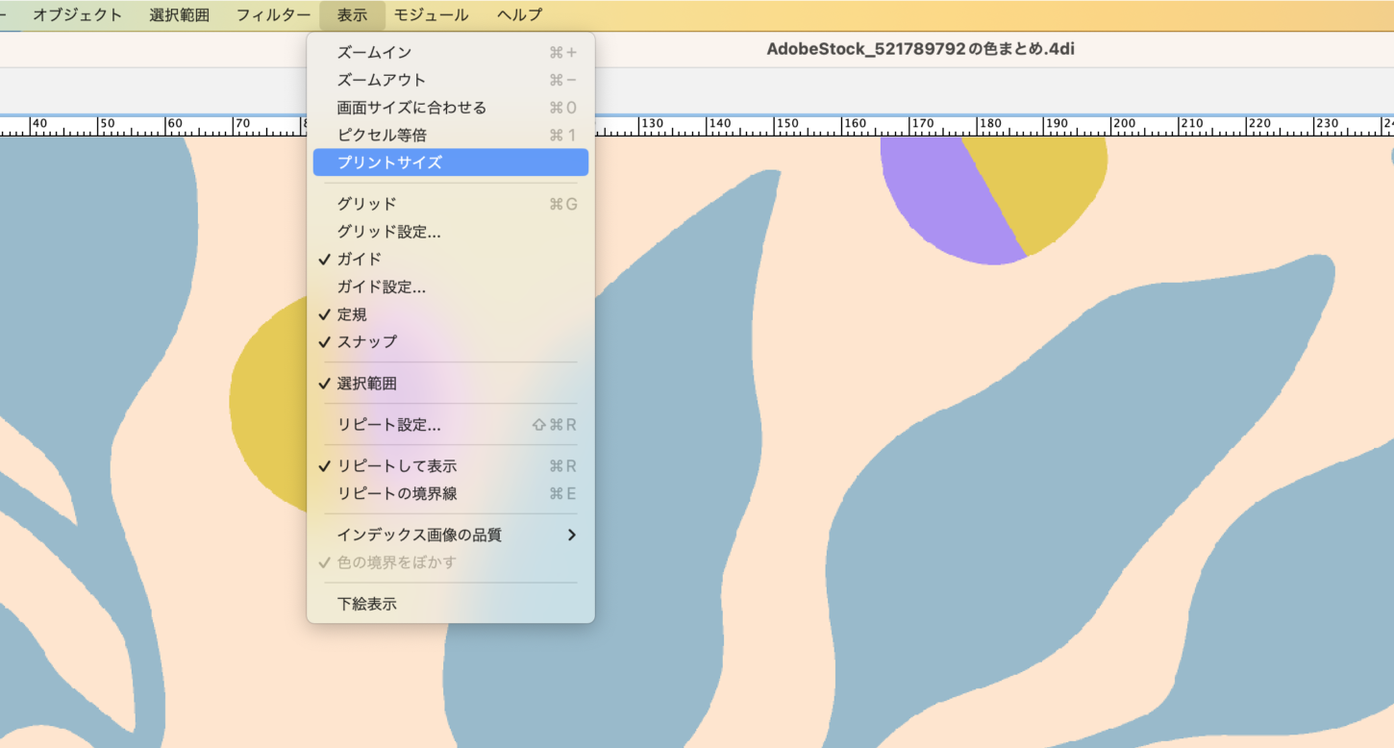Open グリッド設定... dialog

(388, 232)
